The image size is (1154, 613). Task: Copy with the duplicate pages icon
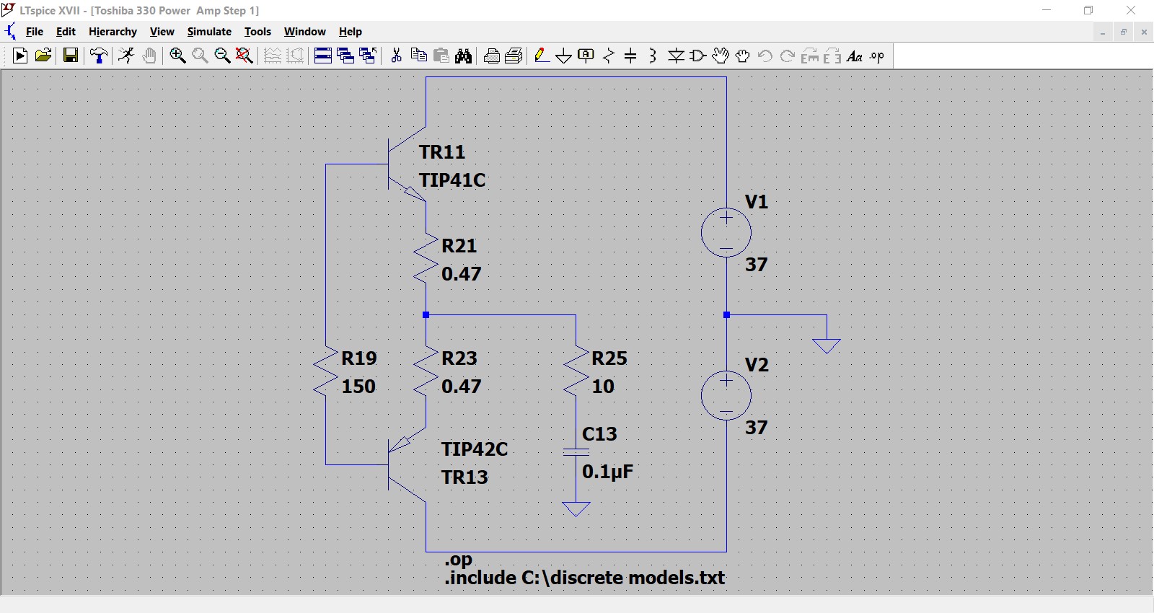pos(418,56)
